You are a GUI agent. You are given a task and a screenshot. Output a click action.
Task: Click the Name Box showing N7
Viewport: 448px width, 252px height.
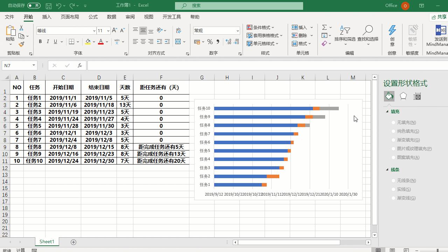pos(16,65)
